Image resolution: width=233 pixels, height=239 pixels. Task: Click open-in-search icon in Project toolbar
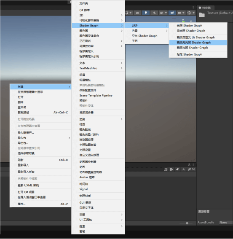tap(166, 169)
